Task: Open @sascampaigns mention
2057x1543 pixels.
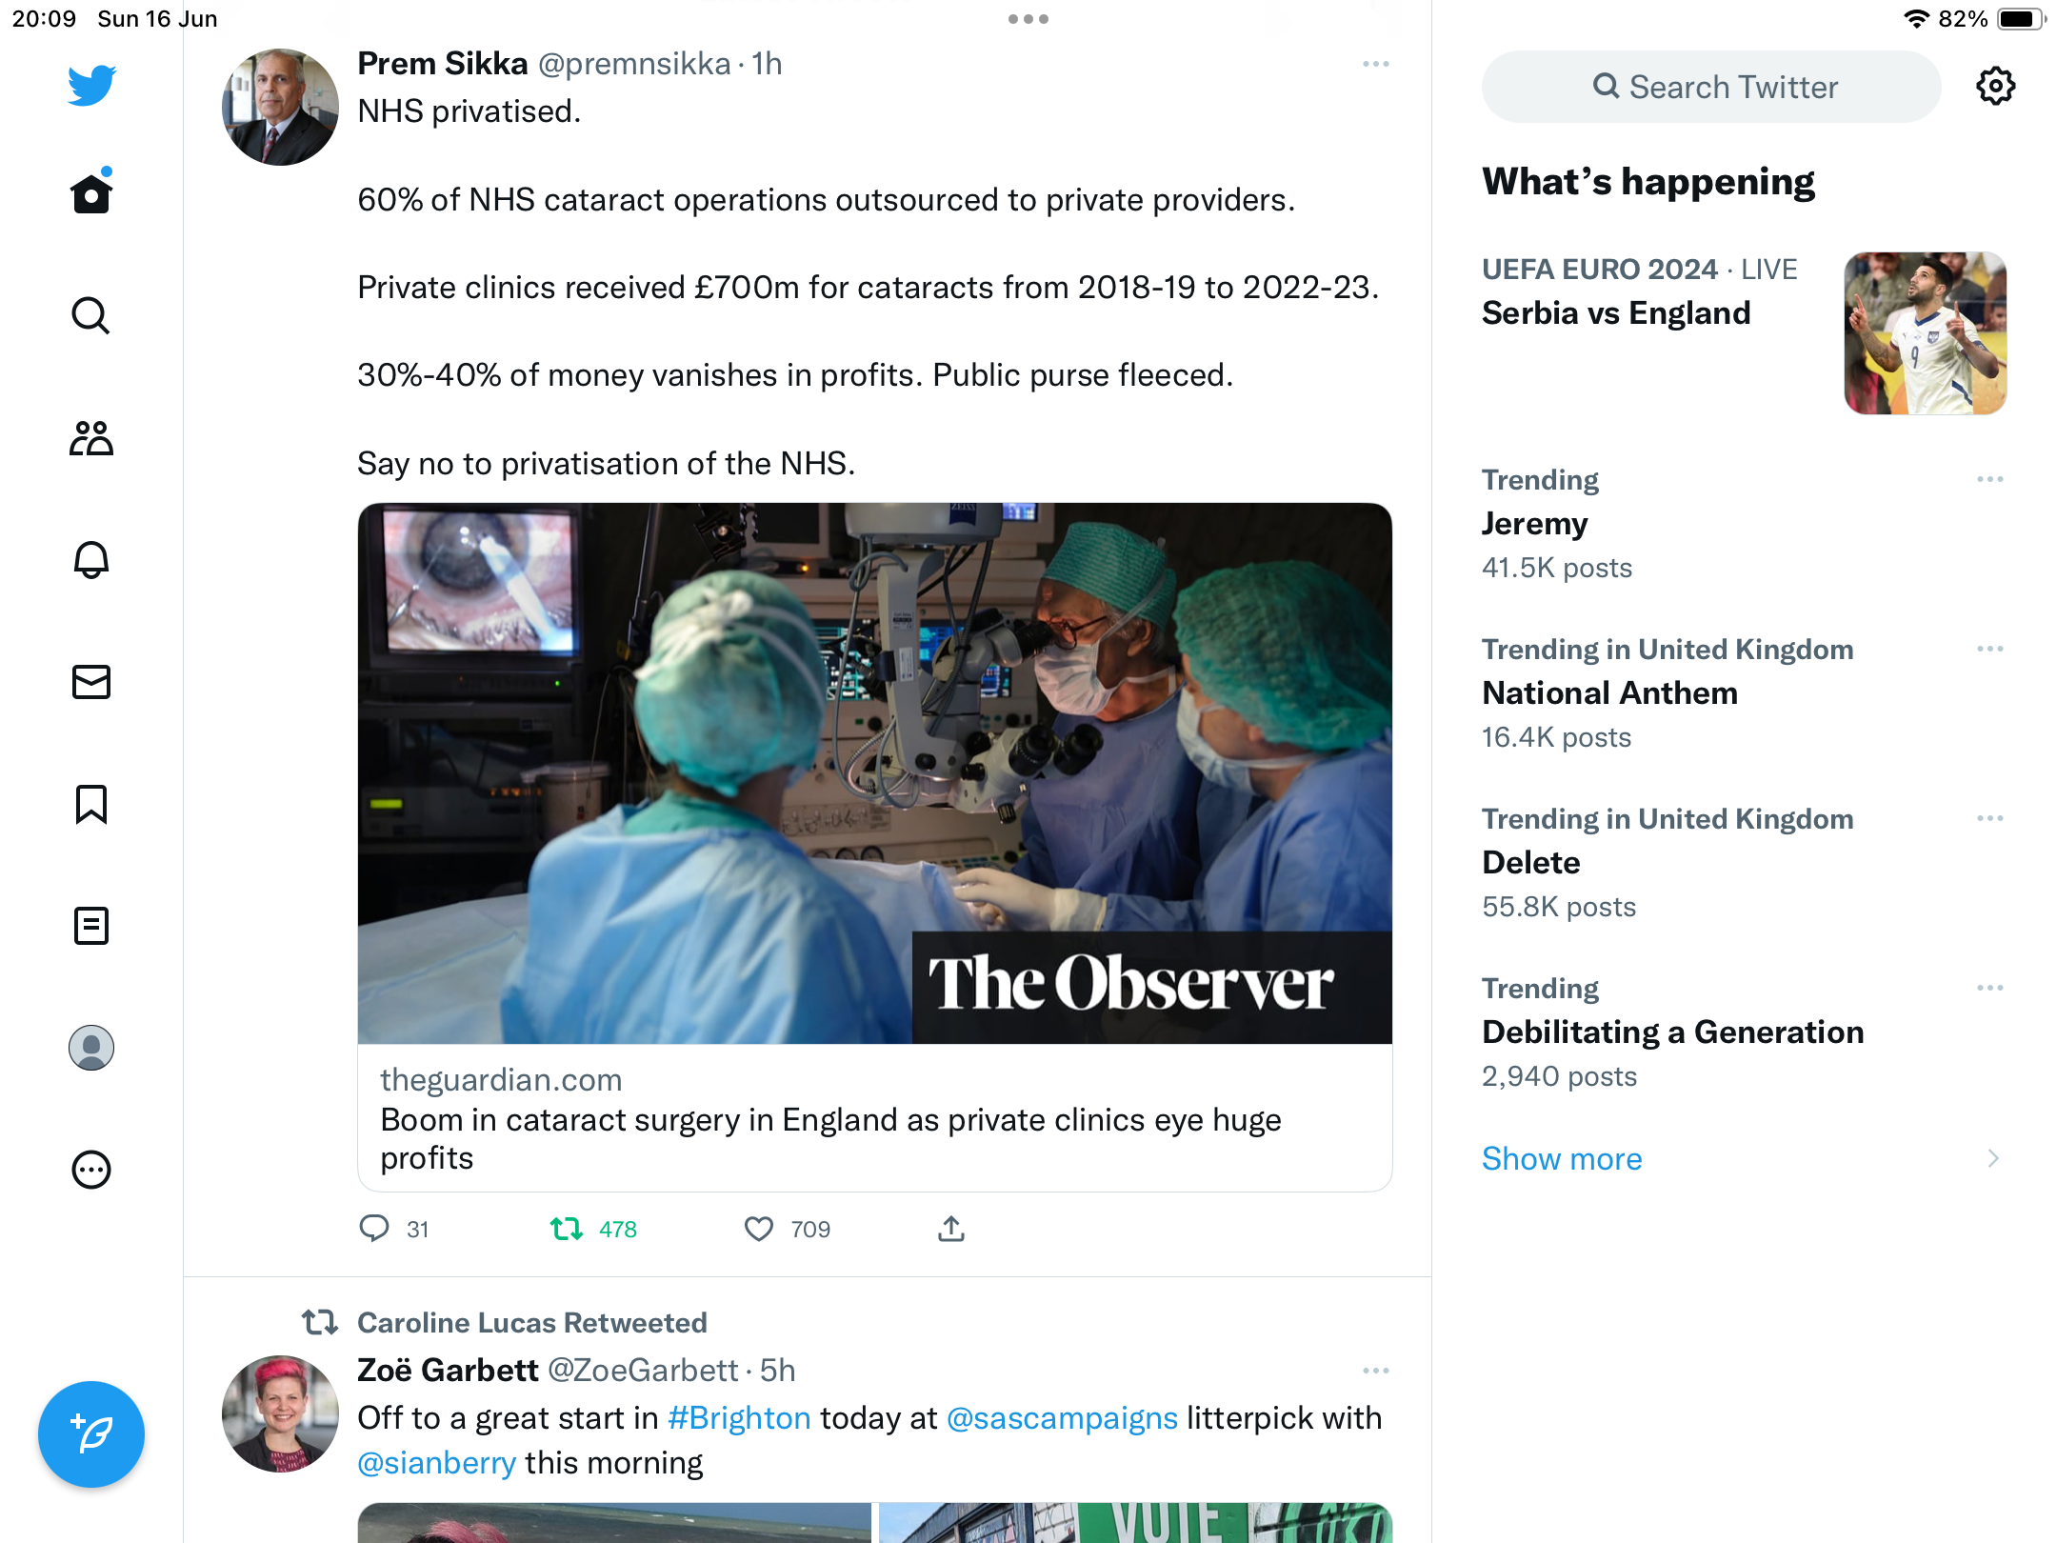Action: pos(1062,1418)
